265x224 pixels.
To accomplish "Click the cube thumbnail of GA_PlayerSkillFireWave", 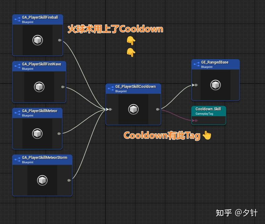I will pyautogui.click(x=39, y=87).
